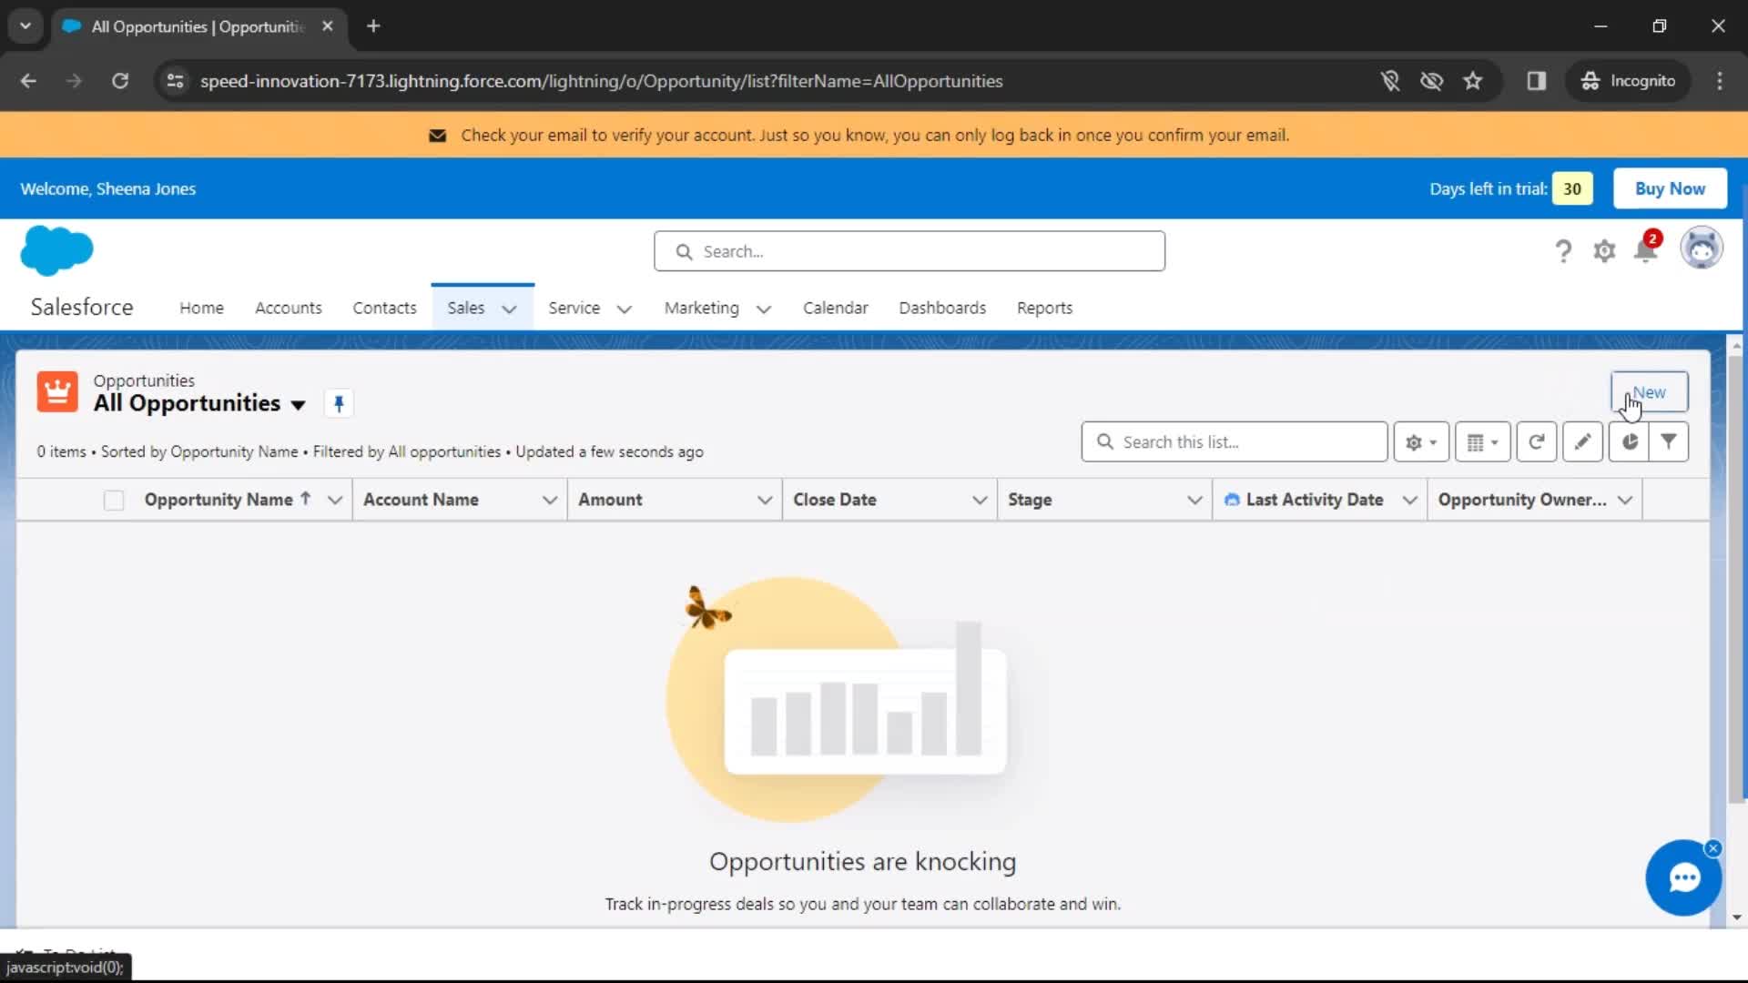Refresh the opportunities list
Viewport: 1748px width, 983px height.
(1537, 442)
